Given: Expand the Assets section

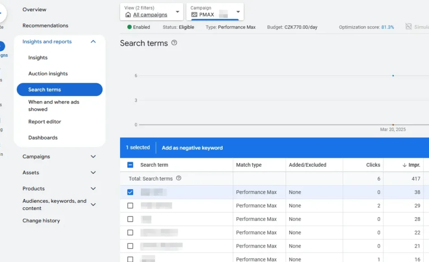Looking at the screenshot, I should tap(93, 173).
